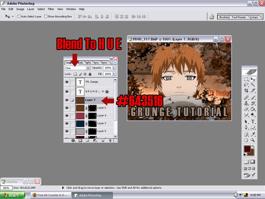Image resolution: width=265 pixels, height=199 pixels.
Task: Click the Windows start button
Action: (12, 195)
